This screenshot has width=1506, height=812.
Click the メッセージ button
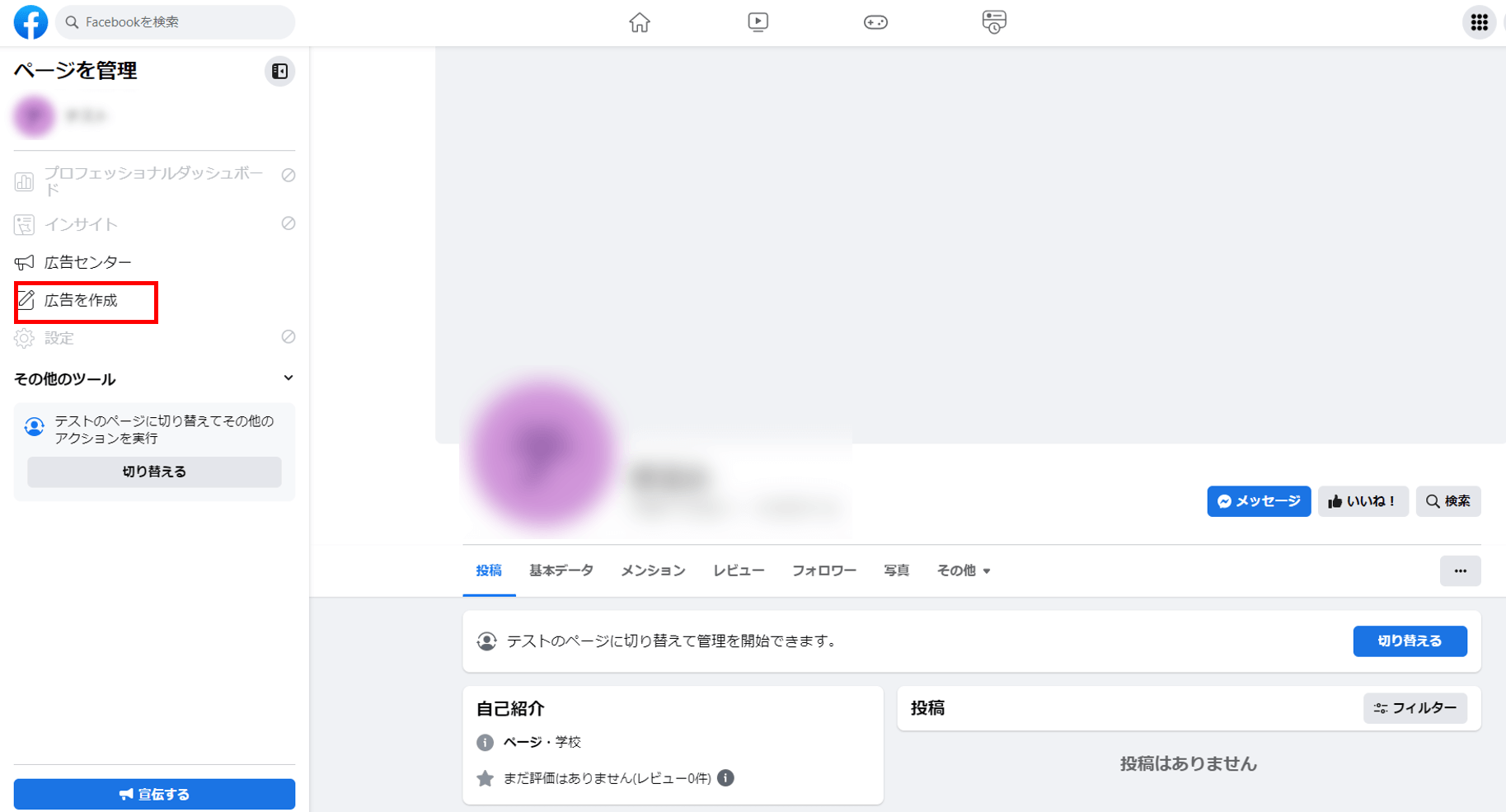tap(1258, 501)
